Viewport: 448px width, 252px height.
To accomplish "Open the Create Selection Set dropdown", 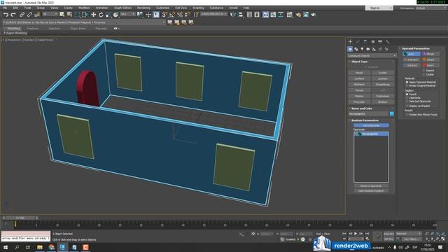I will [213, 14].
